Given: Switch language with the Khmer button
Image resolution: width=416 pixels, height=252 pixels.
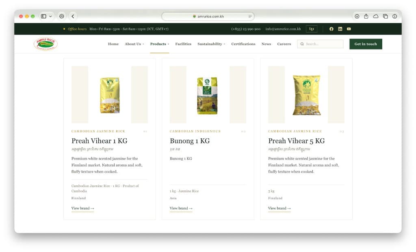Looking at the screenshot, I should point(312,29).
